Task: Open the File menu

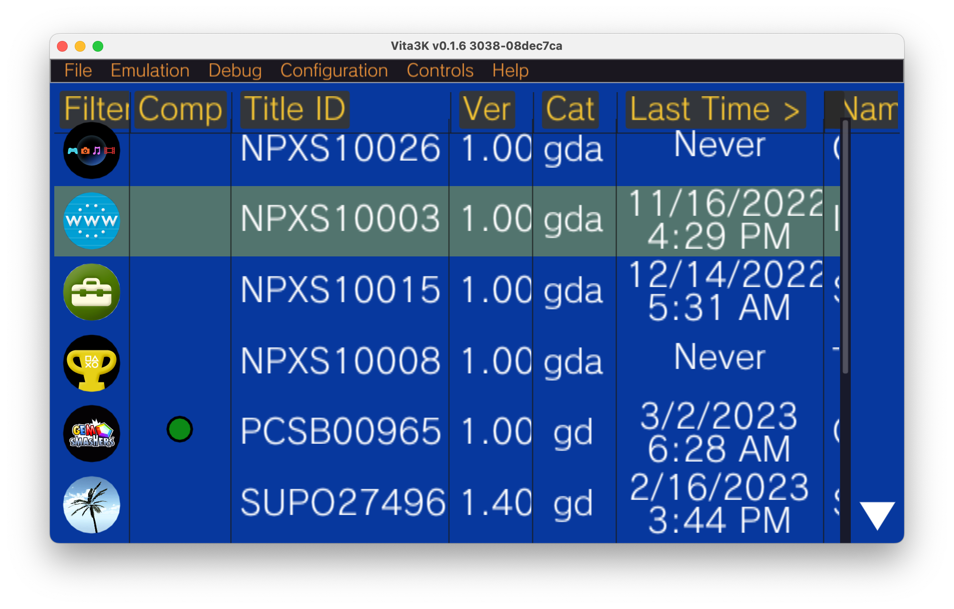Action: (78, 70)
